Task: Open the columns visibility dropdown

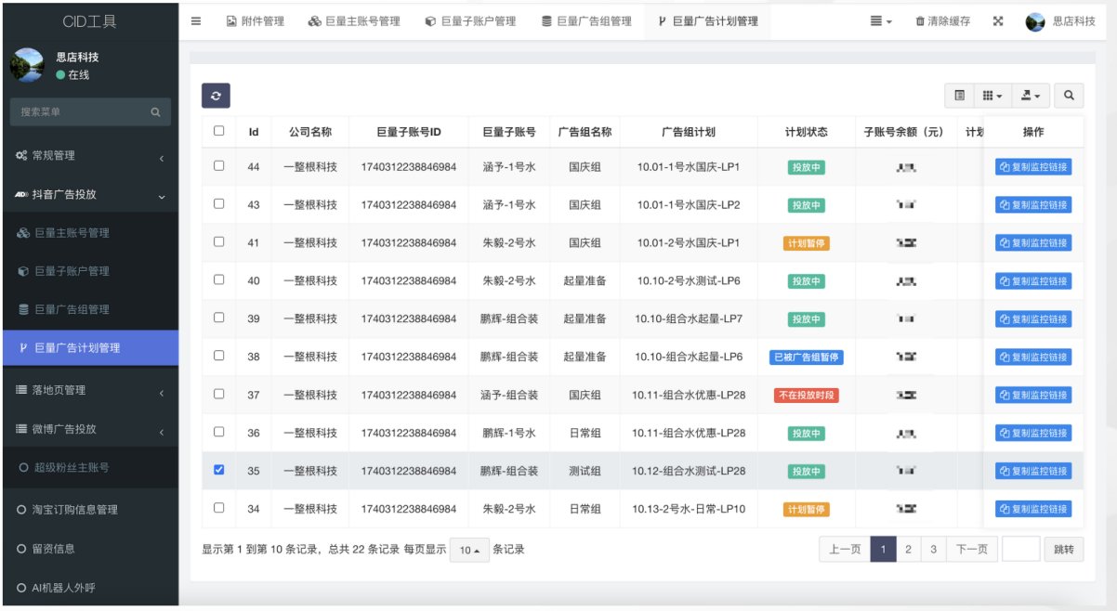Action: (x=992, y=96)
